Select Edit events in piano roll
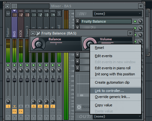The width and height of the screenshot is (152, 121). (116, 68)
